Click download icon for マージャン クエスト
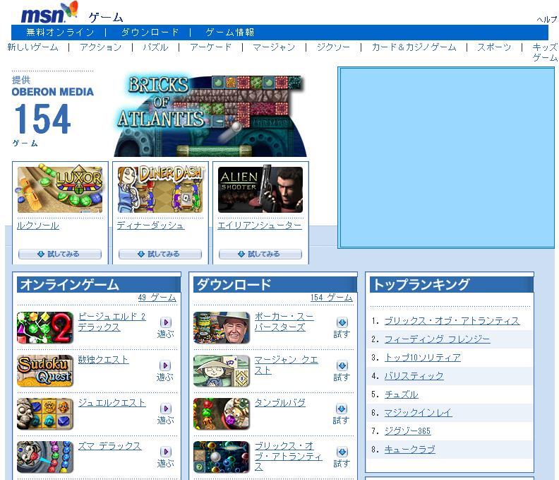Image resolution: width=559 pixels, height=480 pixels. pos(342,365)
